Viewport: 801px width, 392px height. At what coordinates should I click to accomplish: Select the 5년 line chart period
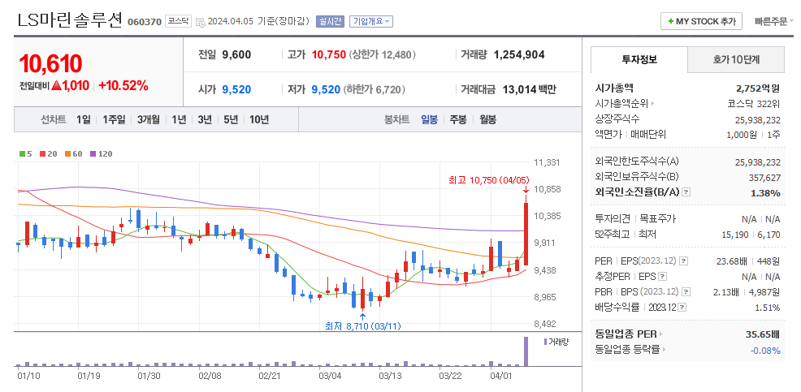tap(231, 120)
